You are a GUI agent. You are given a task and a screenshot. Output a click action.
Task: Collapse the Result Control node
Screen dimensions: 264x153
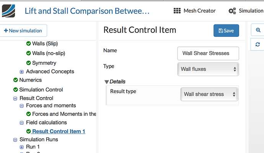15,98
